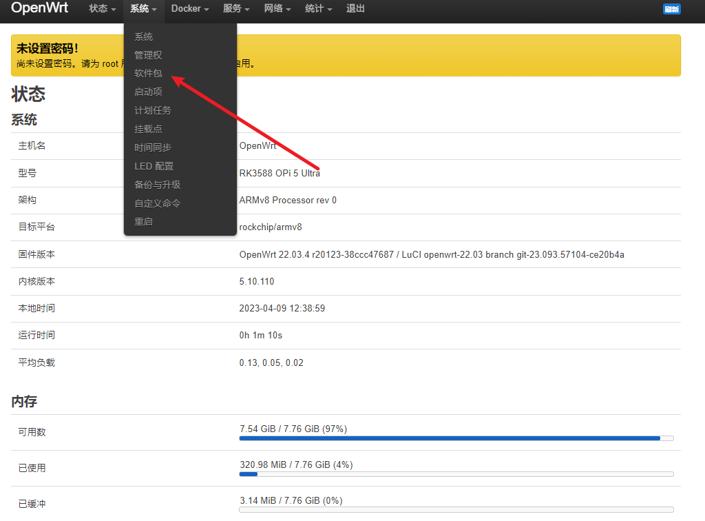705x521 pixels.
Task: Click the 可用数 memory progress bar
Action: [x=456, y=438]
